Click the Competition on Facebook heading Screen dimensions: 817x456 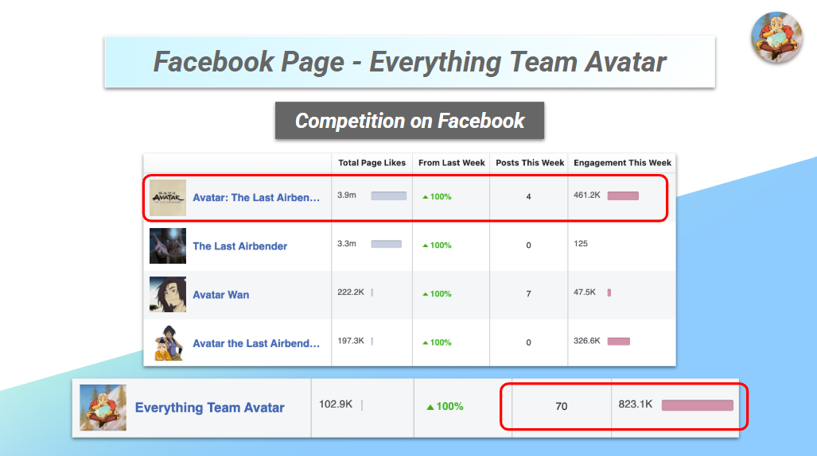(x=410, y=121)
